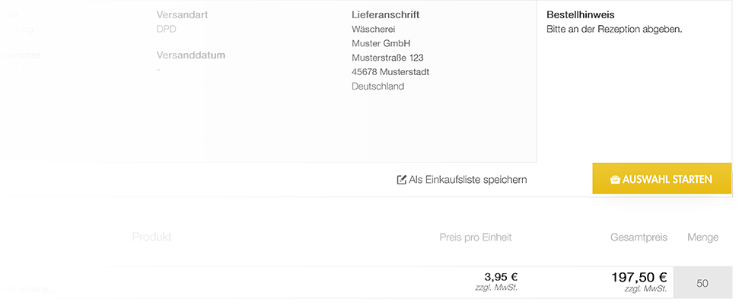Click the Als Einkaufsliste speichern link
The width and height of the screenshot is (739, 305).
click(462, 180)
